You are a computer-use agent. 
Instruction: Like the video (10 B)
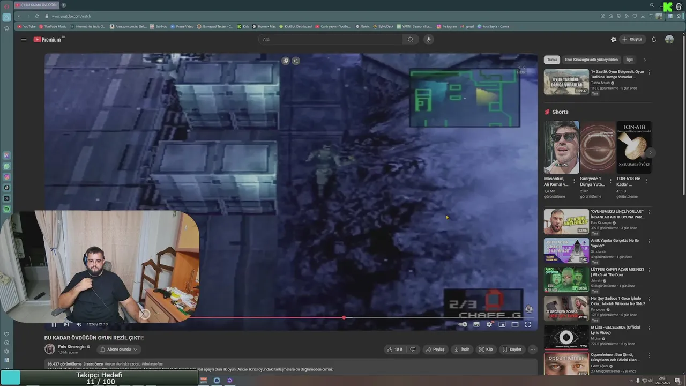(x=394, y=350)
